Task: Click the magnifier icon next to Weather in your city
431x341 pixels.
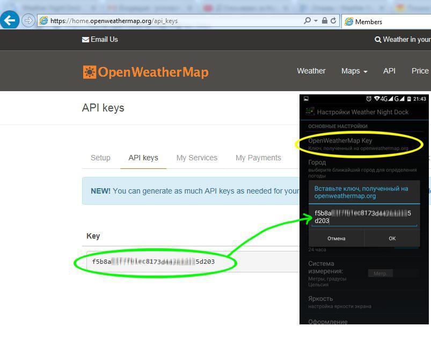Action: [x=378, y=40]
